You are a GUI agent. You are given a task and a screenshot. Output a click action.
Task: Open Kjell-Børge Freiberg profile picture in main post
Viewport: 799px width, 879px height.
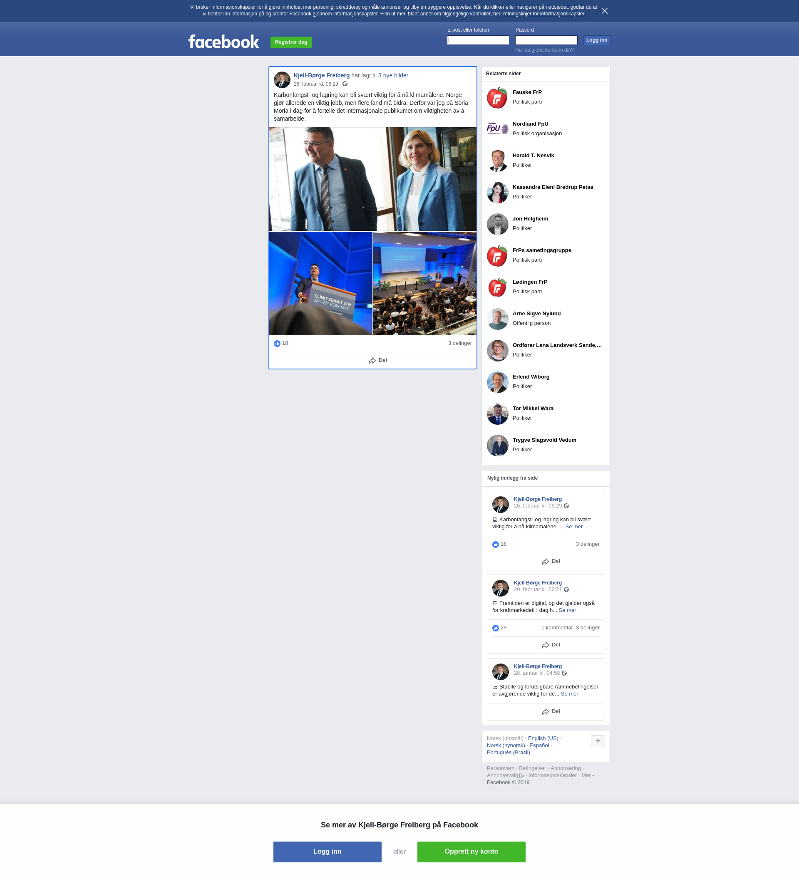pyautogui.click(x=282, y=80)
